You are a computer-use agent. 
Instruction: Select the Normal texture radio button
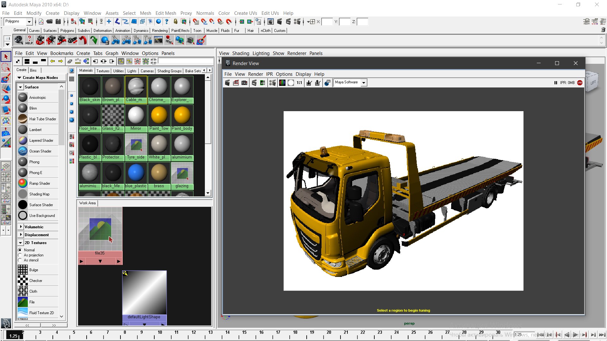pyautogui.click(x=20, y=250)
